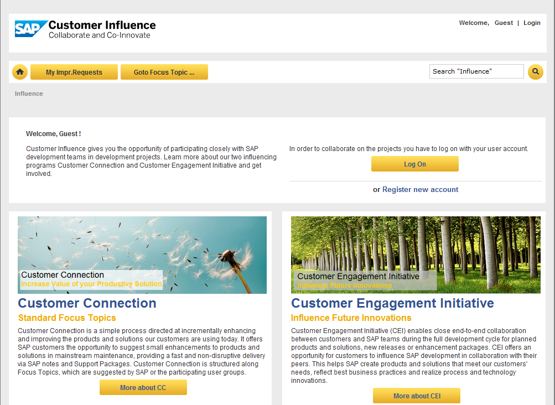Click "Welcome, Guest !" heading
This screenshot has width=555, height=405.
tap(54, 134)
